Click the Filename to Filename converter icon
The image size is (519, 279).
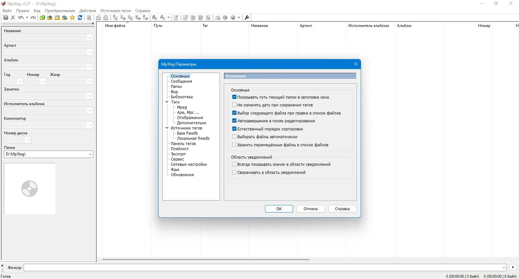tap(130, 18)
